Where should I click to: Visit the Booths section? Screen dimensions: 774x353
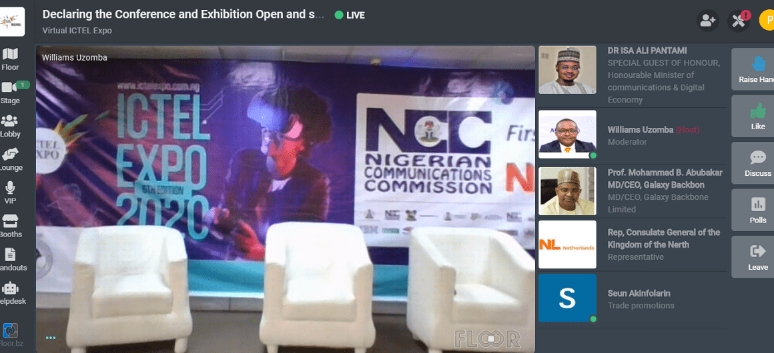[10, 225]
